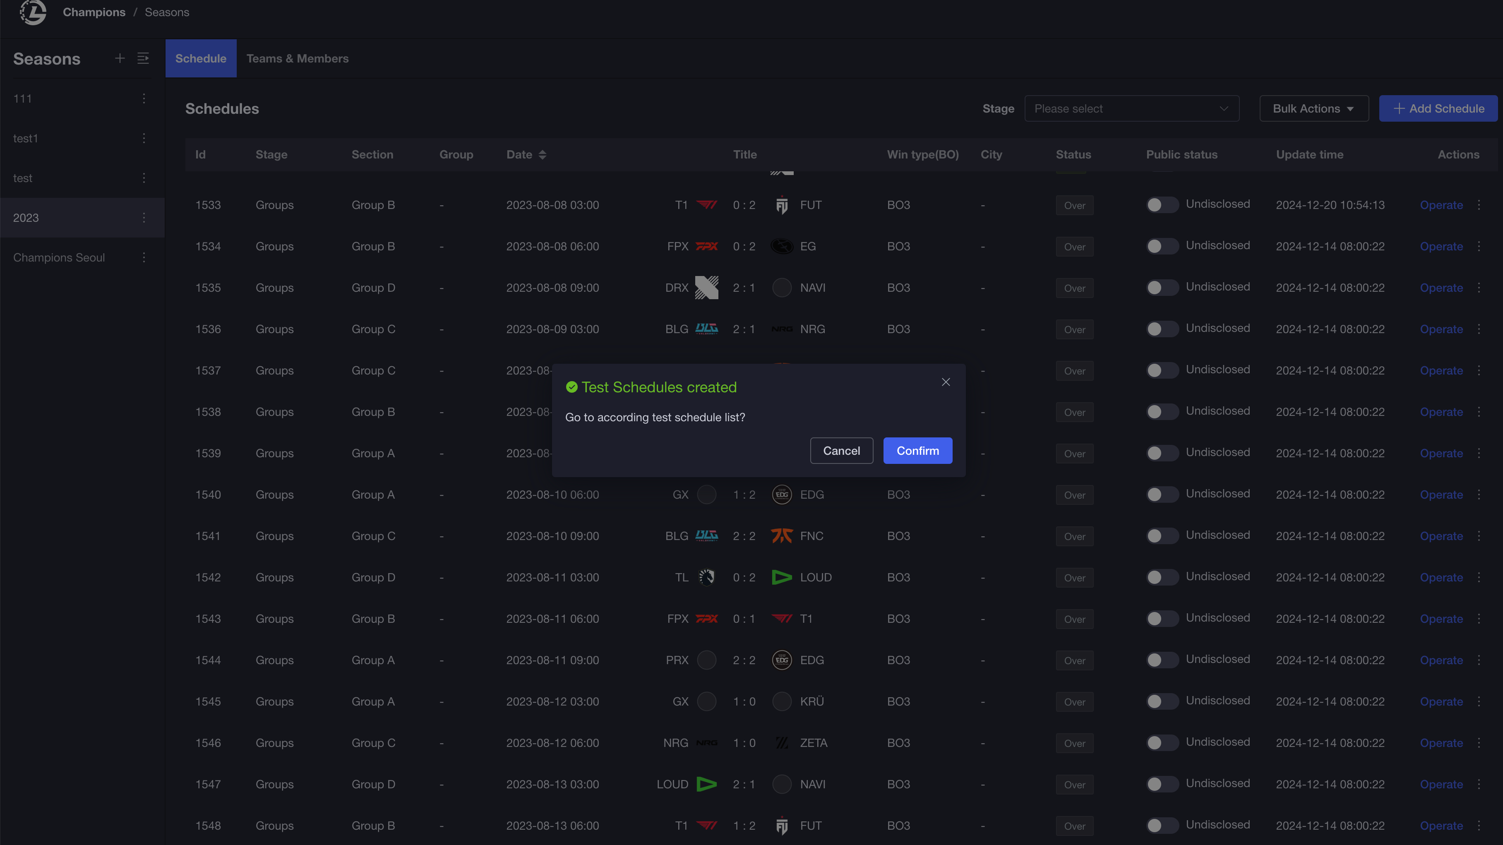Open more options for schedule 1533
1503x845 pixels.
pyautogui.click(x=1479, y=205)
